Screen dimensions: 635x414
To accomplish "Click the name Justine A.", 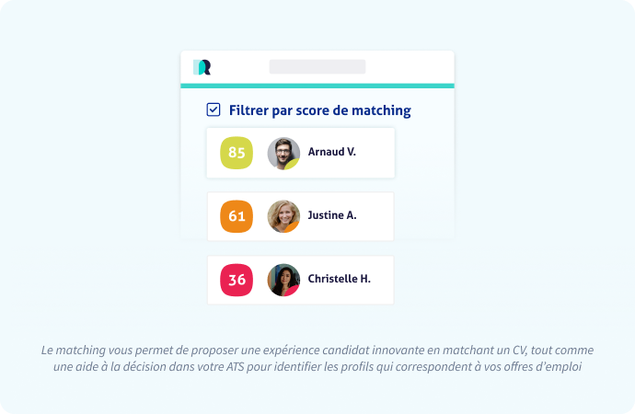I will click(x=332, y=215).
